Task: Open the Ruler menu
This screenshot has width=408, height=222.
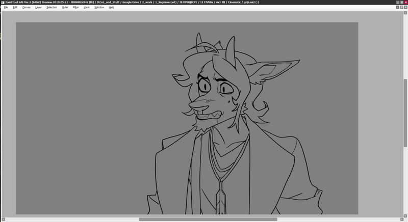Action: tap(65, 7)
